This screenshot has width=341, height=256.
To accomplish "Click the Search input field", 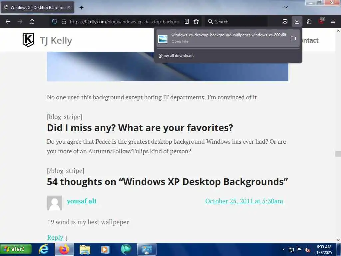I will point(236,22).
